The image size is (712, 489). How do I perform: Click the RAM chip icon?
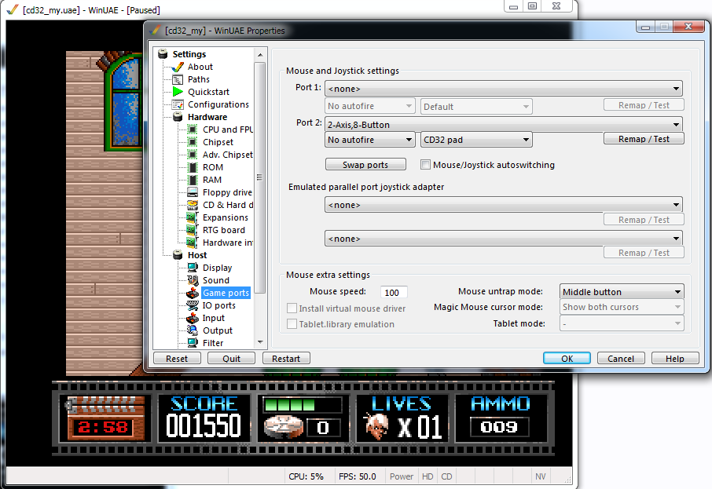pos(193,180)
